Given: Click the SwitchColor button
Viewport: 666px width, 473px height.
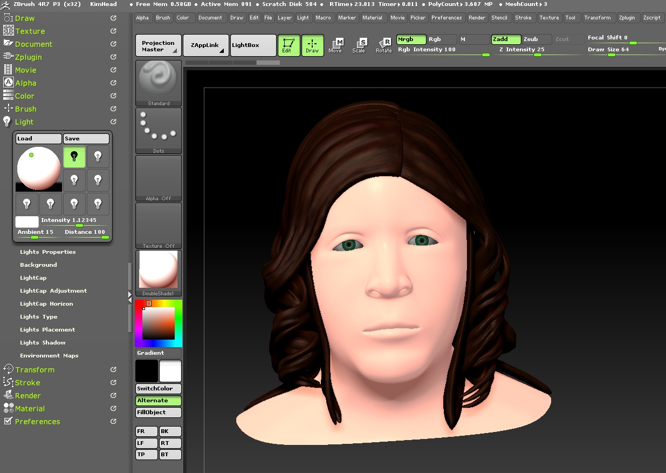Looking at the screenshot, I should [159, 389].
